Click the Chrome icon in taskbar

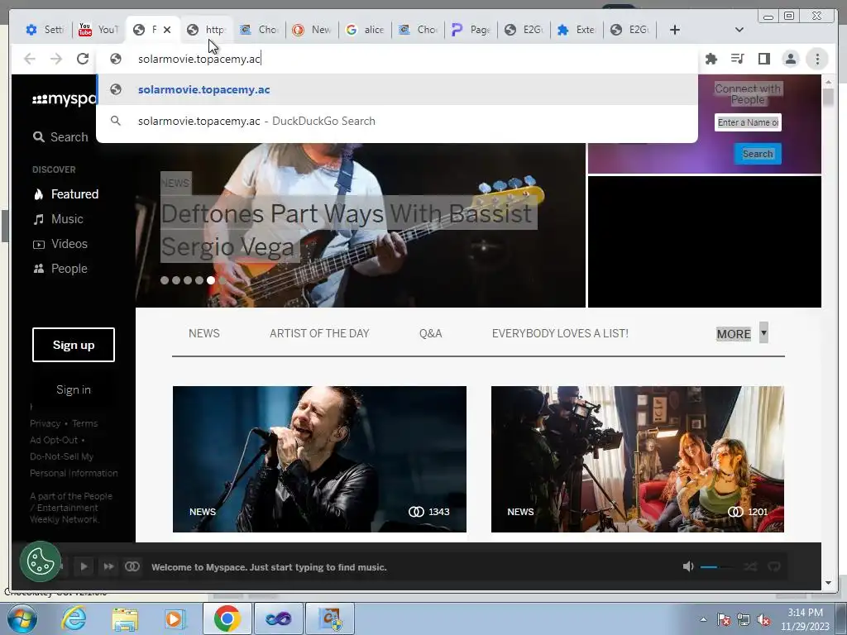[x=227, y=618]
